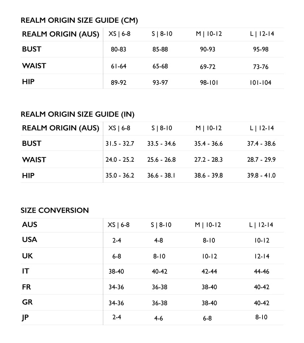The width and height of the screenshot is (304, 343).
Task: Select the FR row label
Action: coord(26,287)
